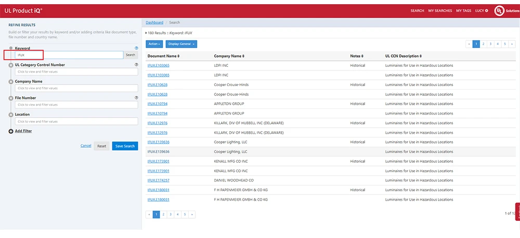This screenshot has height=238, width=520.
Task: Click the UL Solutions logo
Action: [506, 10]
